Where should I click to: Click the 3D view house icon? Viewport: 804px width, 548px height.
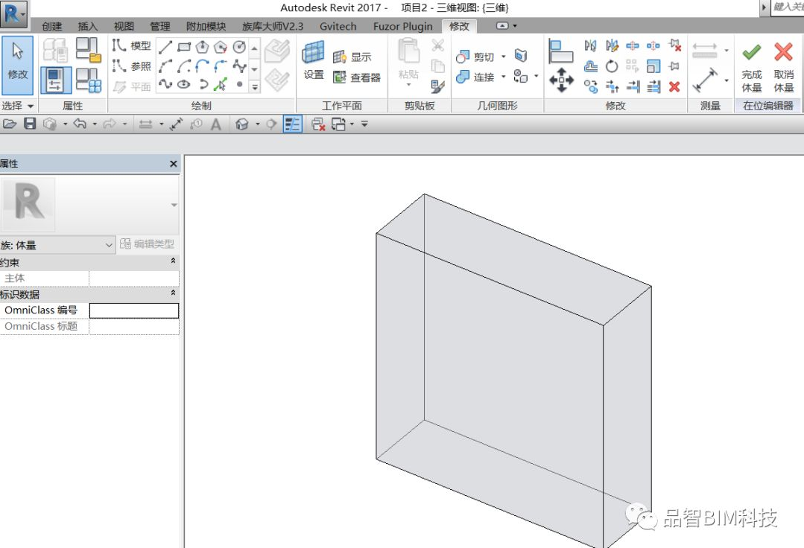[241, 124]
